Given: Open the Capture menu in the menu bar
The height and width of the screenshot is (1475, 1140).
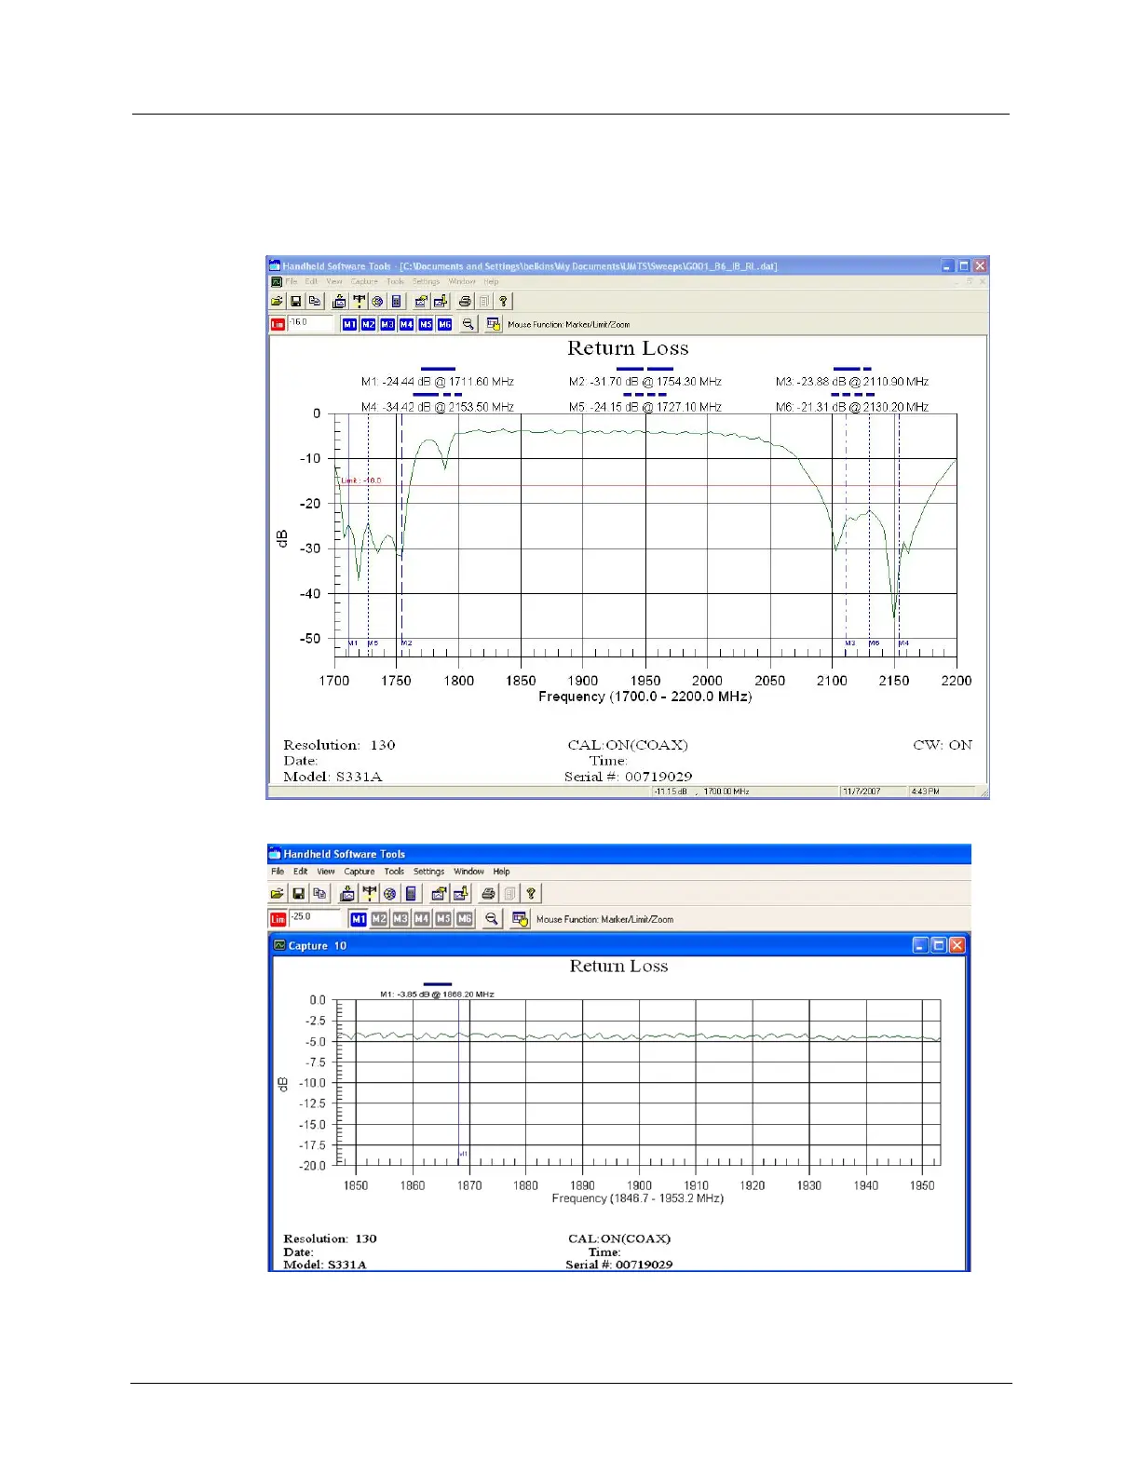Looking at the screenshot, I should coord(359,872).
